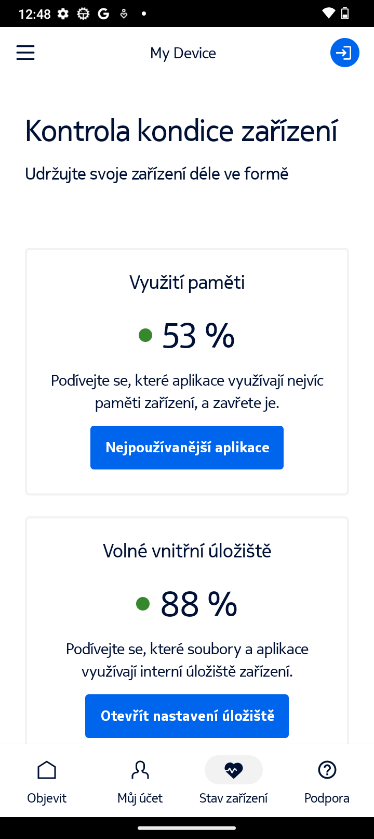
Task: Tap the Google icon in the status bar
Action: pyautogui.click(x=103, y=14)
